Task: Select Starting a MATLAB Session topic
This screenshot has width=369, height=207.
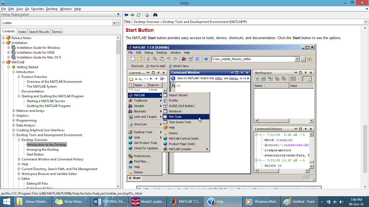Action: (x=46, y=101)
